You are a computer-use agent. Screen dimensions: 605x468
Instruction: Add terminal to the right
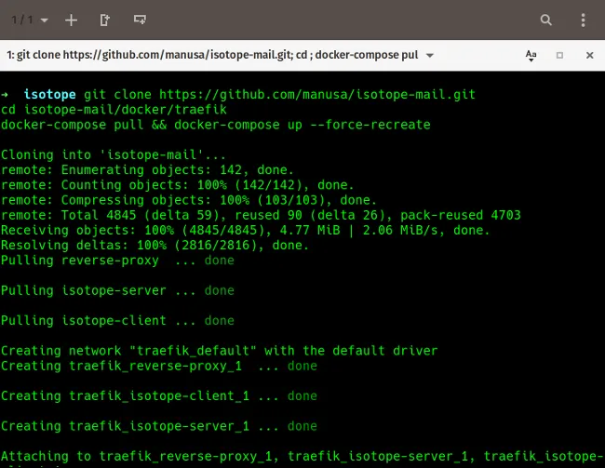click(x=105, y=20)
